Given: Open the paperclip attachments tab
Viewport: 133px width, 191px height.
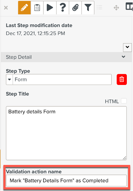Looking at the screenshot, I should tap(75, 8).
